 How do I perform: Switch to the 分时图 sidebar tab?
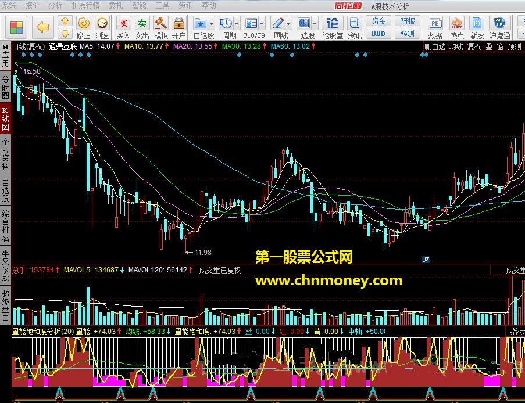[x=5, y=88]
